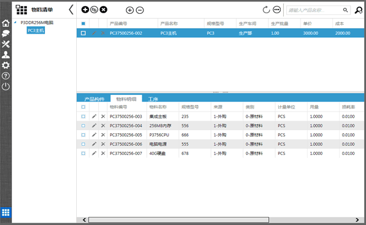Viewport: 366px width, 225px height.
Task: Click the magnifier inside search box
Action: tap(346, 10)
